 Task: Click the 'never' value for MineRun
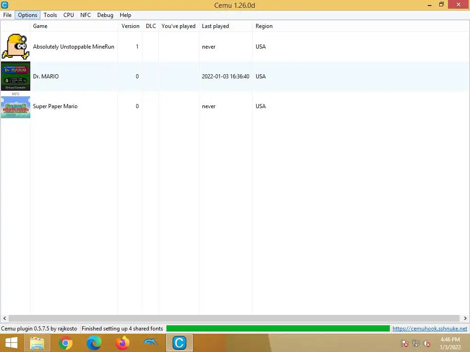pos(209,47)
